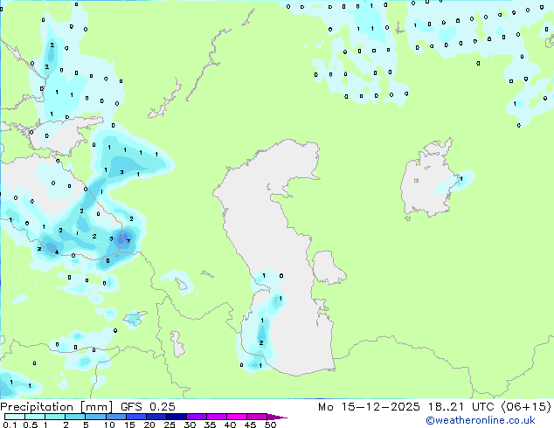
Task: Pick the 10–15 mm blue legend swatch
Action: 116,417
